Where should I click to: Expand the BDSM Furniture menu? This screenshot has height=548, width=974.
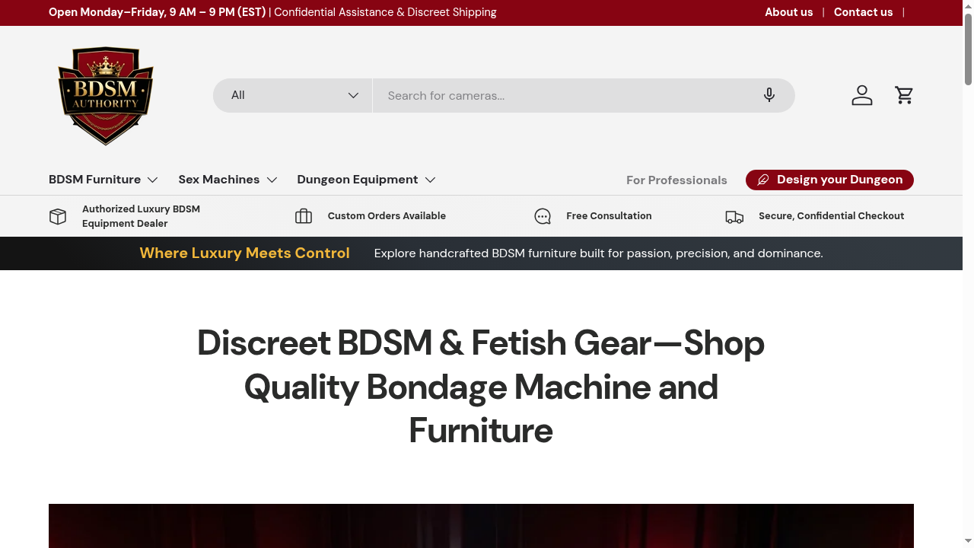[103, 180]
